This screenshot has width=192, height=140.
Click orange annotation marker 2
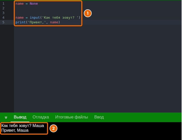click(x=53, y=128)
